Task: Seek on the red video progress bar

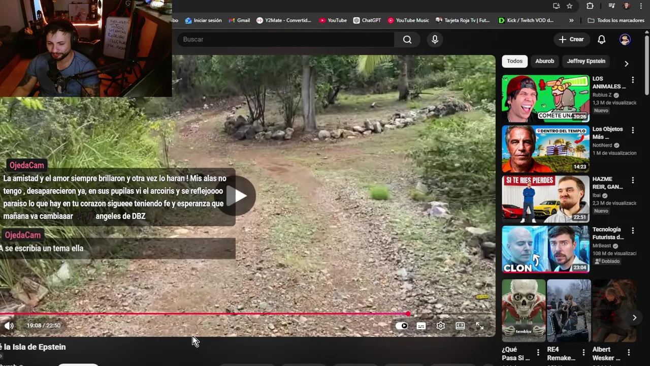Action: click(204, 314)
